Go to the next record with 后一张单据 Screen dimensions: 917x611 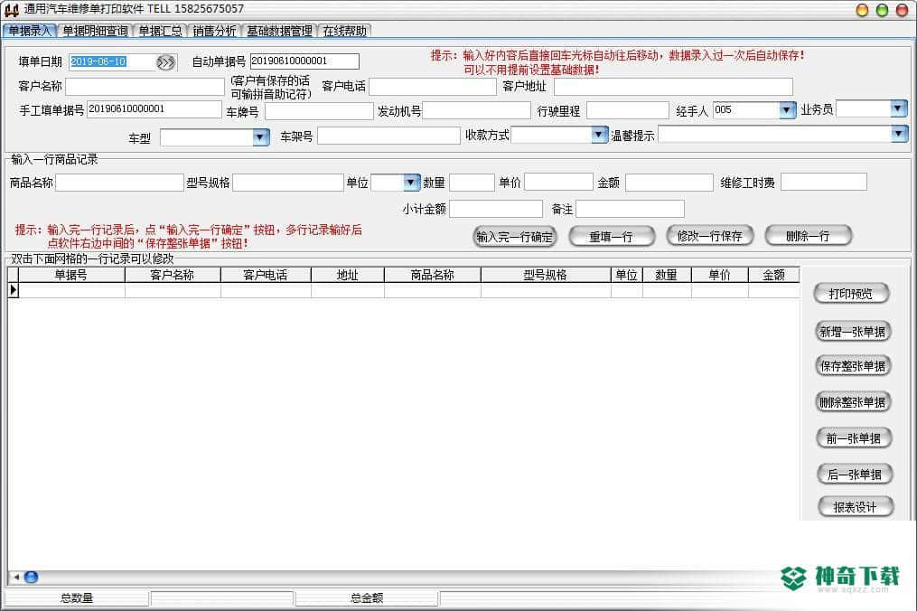pos(855,475)
